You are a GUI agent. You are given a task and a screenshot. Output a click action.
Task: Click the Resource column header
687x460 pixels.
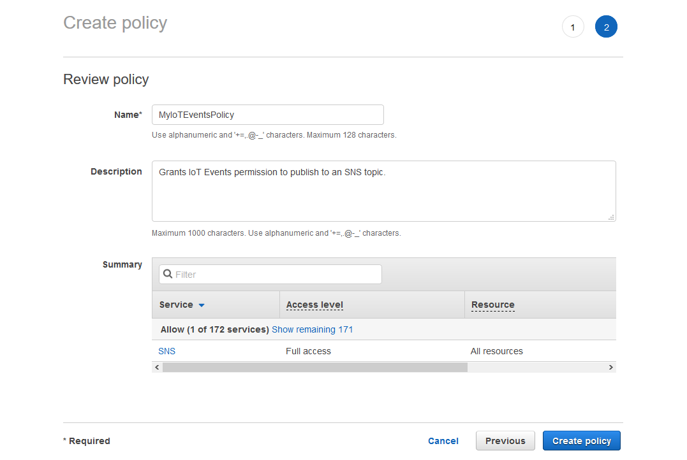tap(492, 305)
